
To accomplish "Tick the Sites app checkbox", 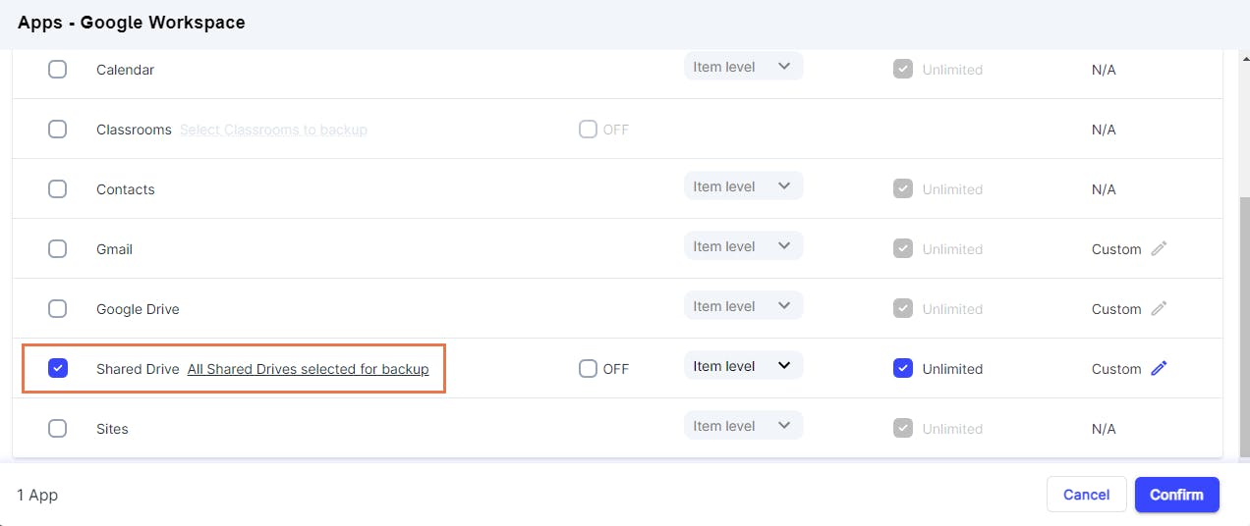I will [x=58, y=429].
